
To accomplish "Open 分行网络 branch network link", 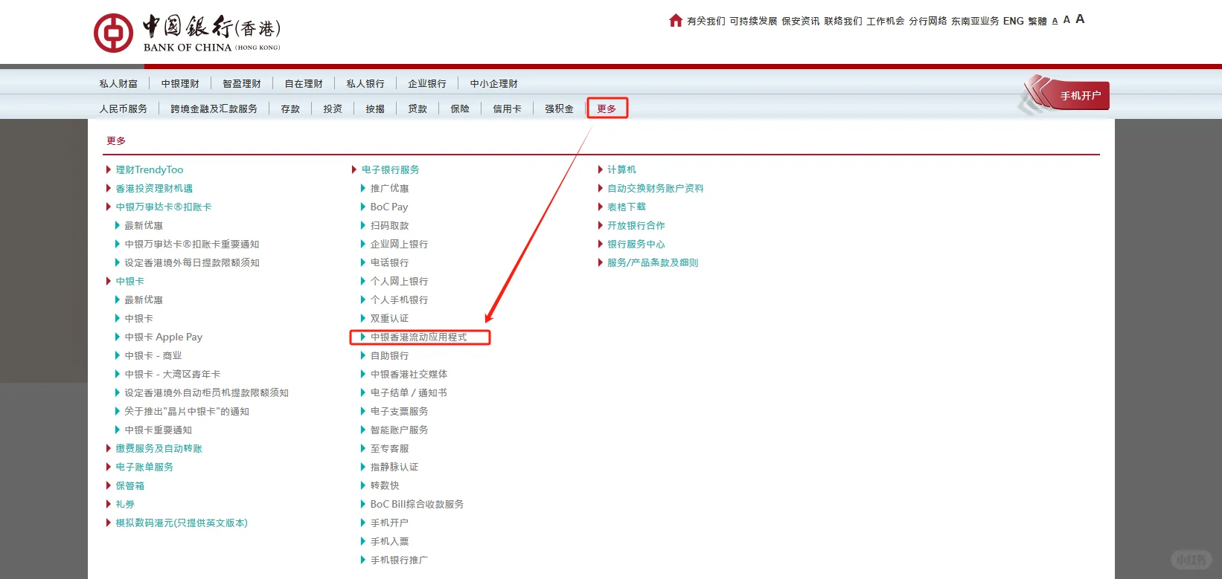I will pos(928,22).
